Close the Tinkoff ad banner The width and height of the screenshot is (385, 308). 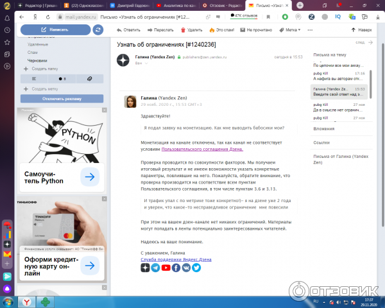[x=105, y=199]
